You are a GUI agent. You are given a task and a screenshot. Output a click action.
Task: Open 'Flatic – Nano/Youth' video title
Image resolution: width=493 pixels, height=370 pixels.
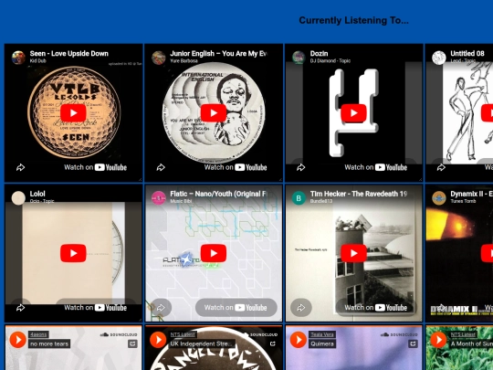[x=219, y=194]
